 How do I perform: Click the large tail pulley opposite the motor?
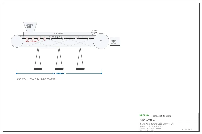point(17,41)
